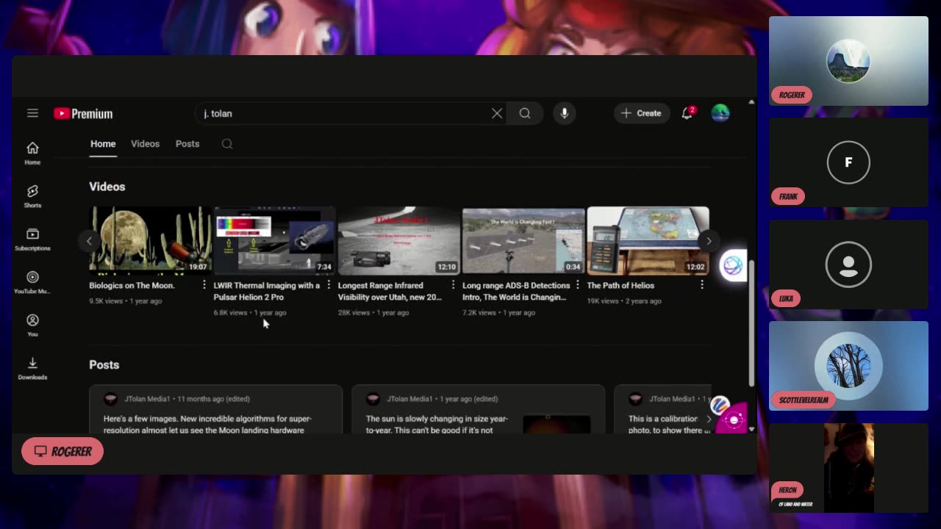
Task: Open the Biologics on The Moon title link
Action: (x=132, y=285)
